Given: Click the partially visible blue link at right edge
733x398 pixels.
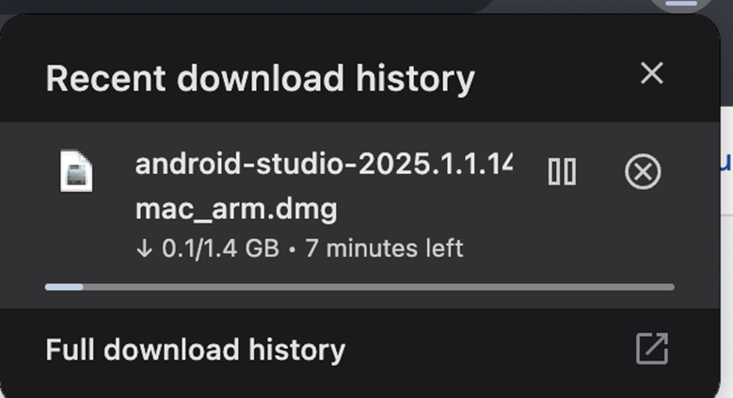Looking at the screenshot, I should click(725, 166).
